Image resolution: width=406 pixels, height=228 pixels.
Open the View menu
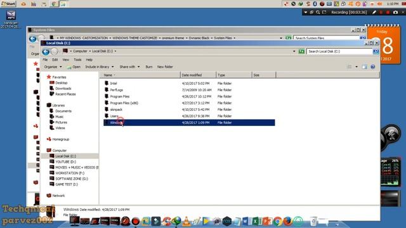coord(66,60)
